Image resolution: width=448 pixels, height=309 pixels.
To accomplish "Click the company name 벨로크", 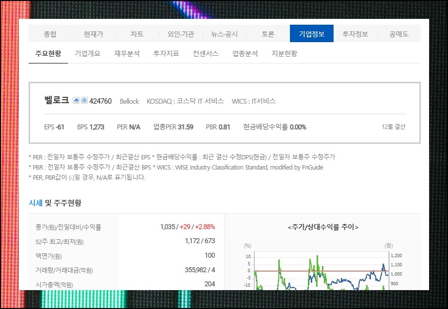I will point(57,100).
